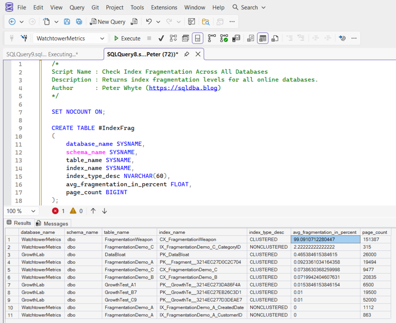Select the Results to File icon

click(274, 38)
